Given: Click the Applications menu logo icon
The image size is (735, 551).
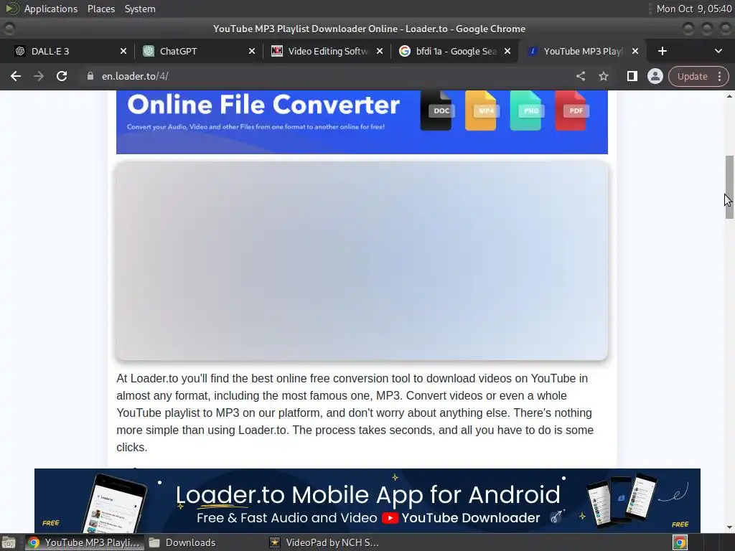Looking at the screenshot, I should pos(11,9).
